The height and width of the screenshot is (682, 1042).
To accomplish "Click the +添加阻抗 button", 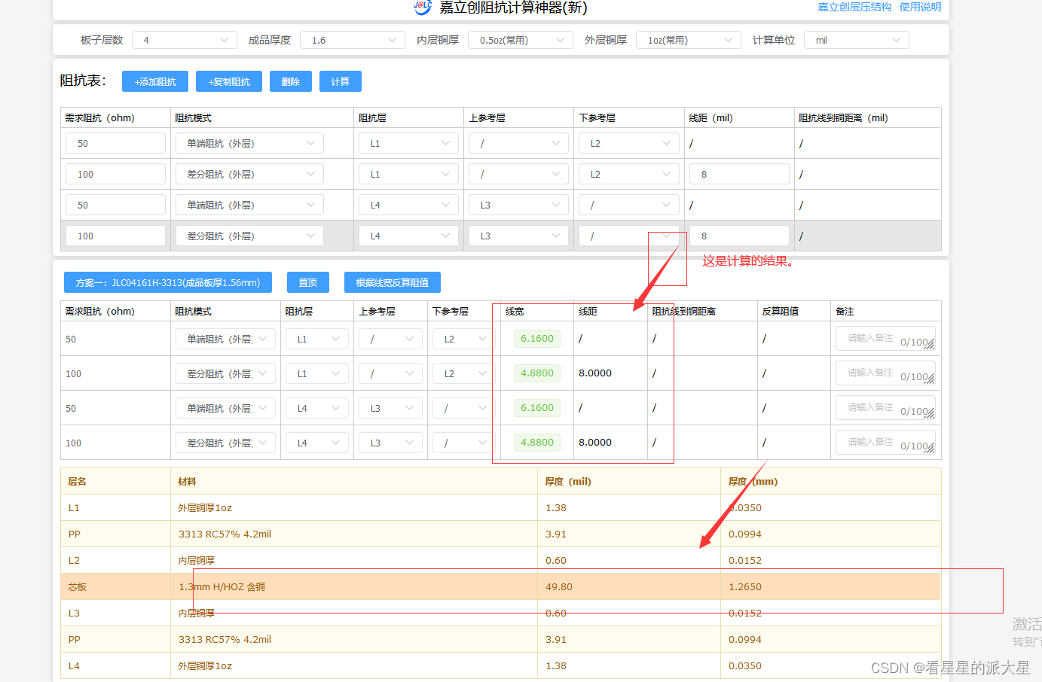I will tap(155, 81).
